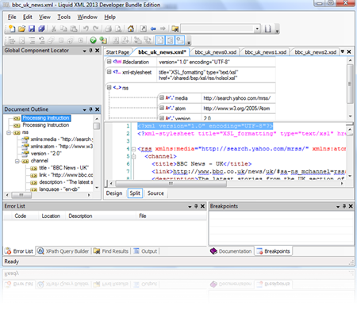The height and width of the screenshot is (332, 357).
Task: Print the document with the printer icon
Action: coord(108,29)
